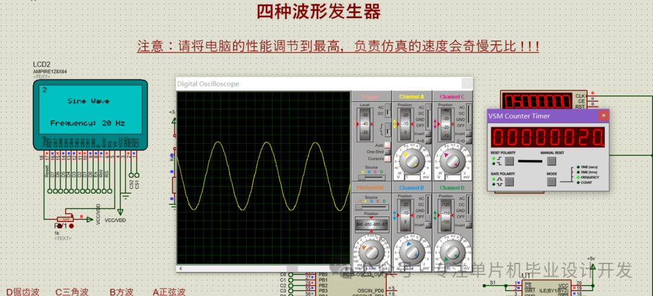Click the 'Channel A' panel header

pos(412,97)
